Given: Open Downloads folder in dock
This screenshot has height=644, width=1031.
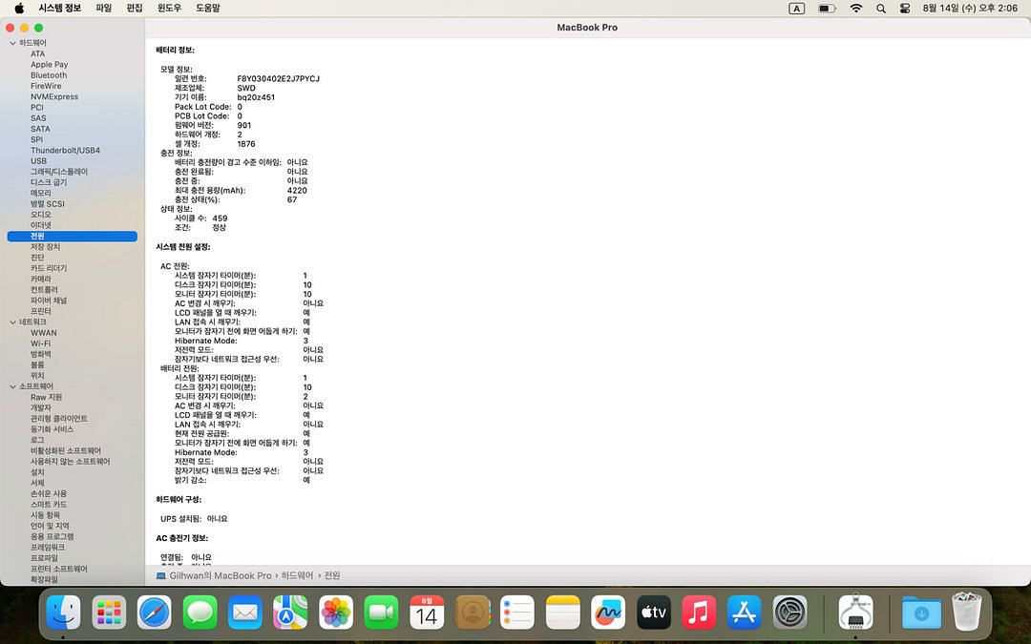Looking at the screenshot, I should tap(921, 613).
